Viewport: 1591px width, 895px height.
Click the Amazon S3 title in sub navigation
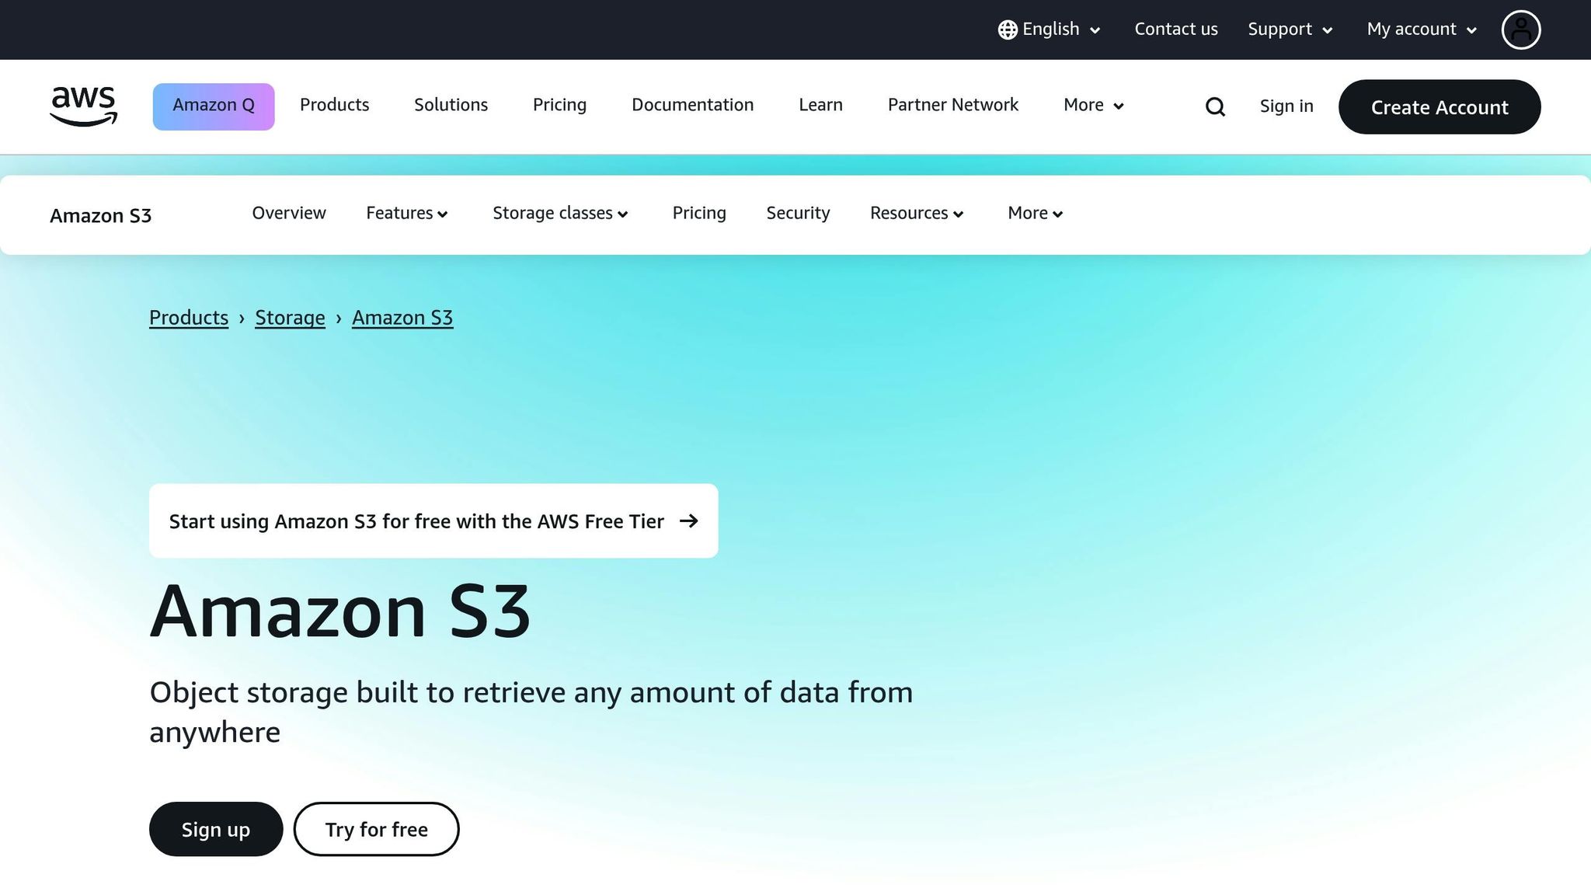click(x=100, y=215)
